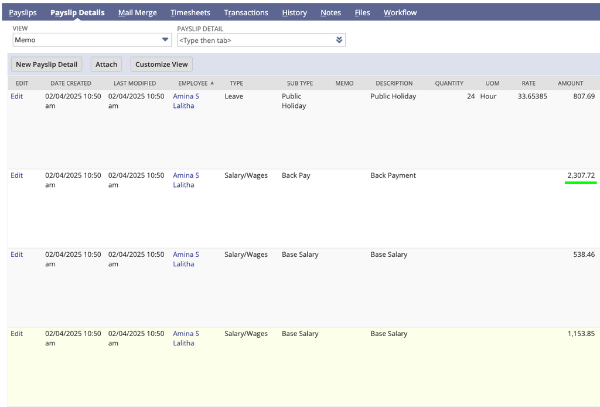Screen dimensions: 600x407
Task: Open the Mail Merge tab
Action: click(137, 13)
